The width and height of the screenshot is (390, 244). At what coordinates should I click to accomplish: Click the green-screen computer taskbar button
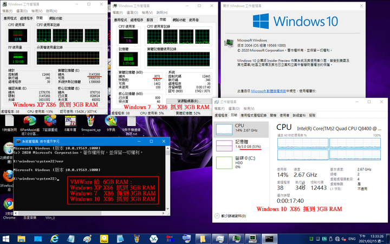click(253, 239)
